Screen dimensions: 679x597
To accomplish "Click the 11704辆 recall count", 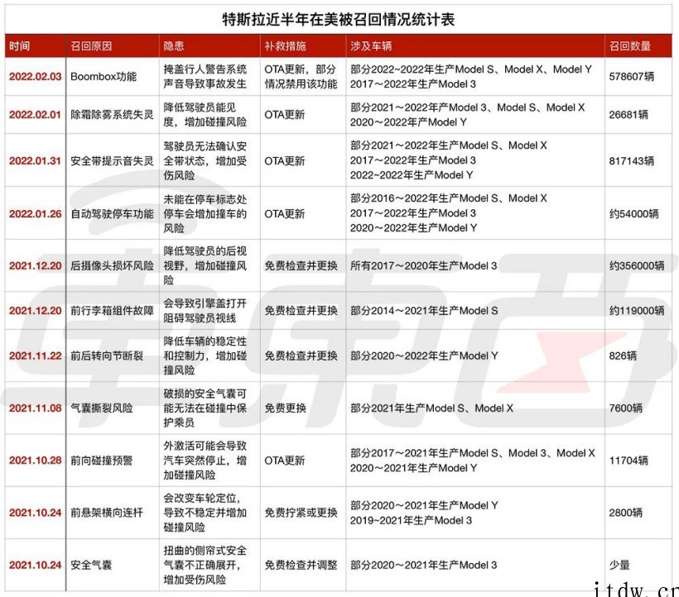I will point(628,461).
